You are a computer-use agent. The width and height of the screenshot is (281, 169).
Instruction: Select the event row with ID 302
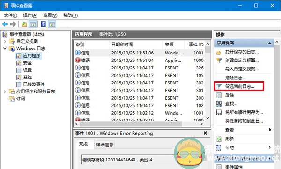coord(139,83)
